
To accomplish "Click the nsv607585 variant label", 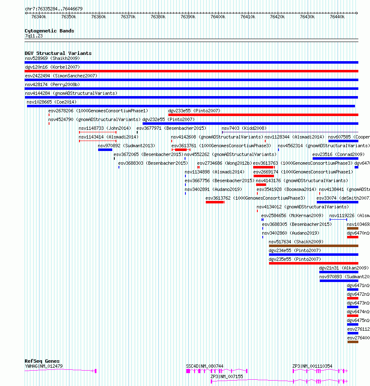I will 349,137.
